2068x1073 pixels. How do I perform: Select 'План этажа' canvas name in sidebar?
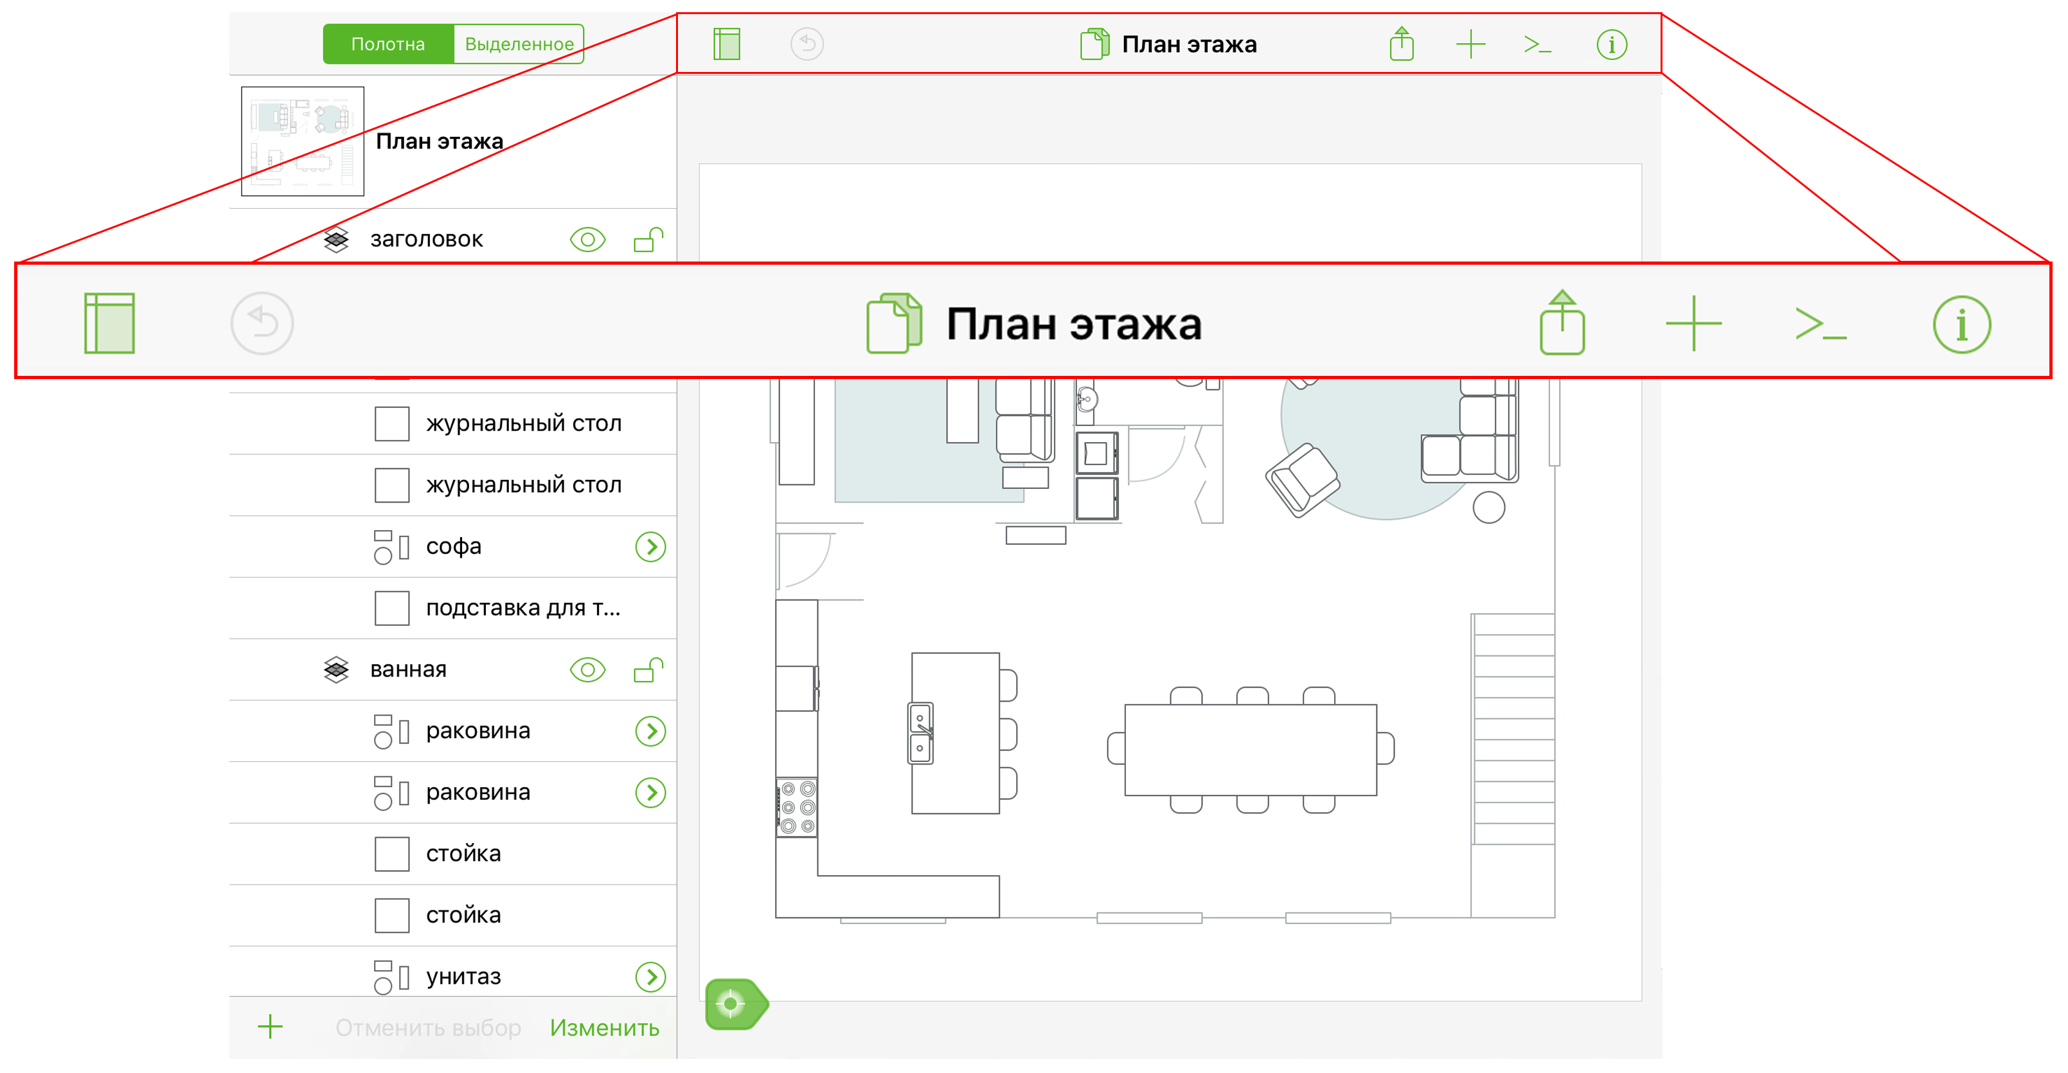pyautogui.click(x=439, y=141)
